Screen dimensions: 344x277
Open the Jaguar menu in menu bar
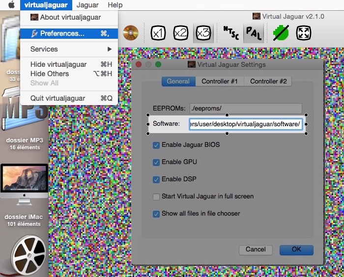88,5
